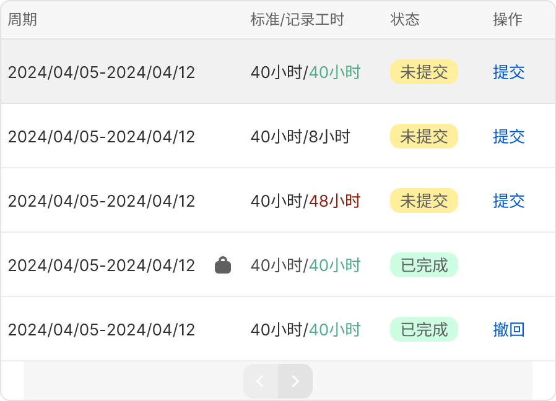
Task: Click 提交 in the highlighted first row
Action: click(x=509, y=72)
